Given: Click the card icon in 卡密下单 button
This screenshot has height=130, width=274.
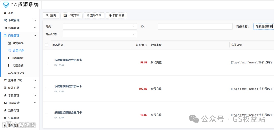Looking at the screenshot, I should 65,15.
